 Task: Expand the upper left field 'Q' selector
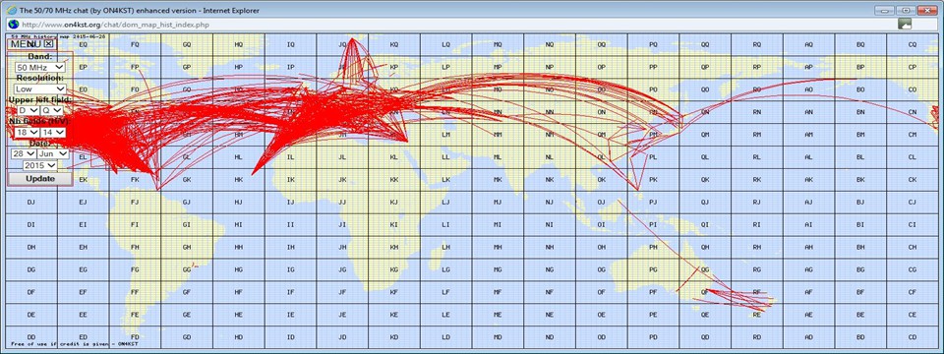pos(52,111)
